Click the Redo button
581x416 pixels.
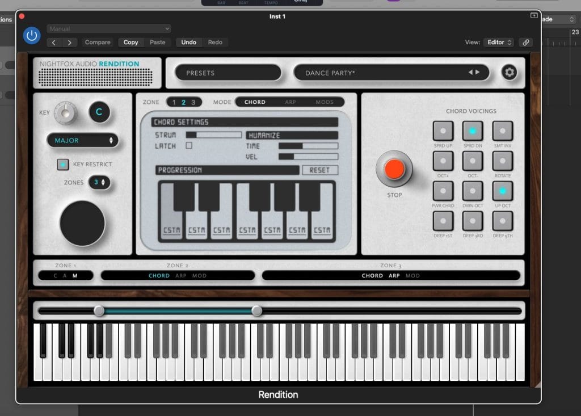click(215, 42)
